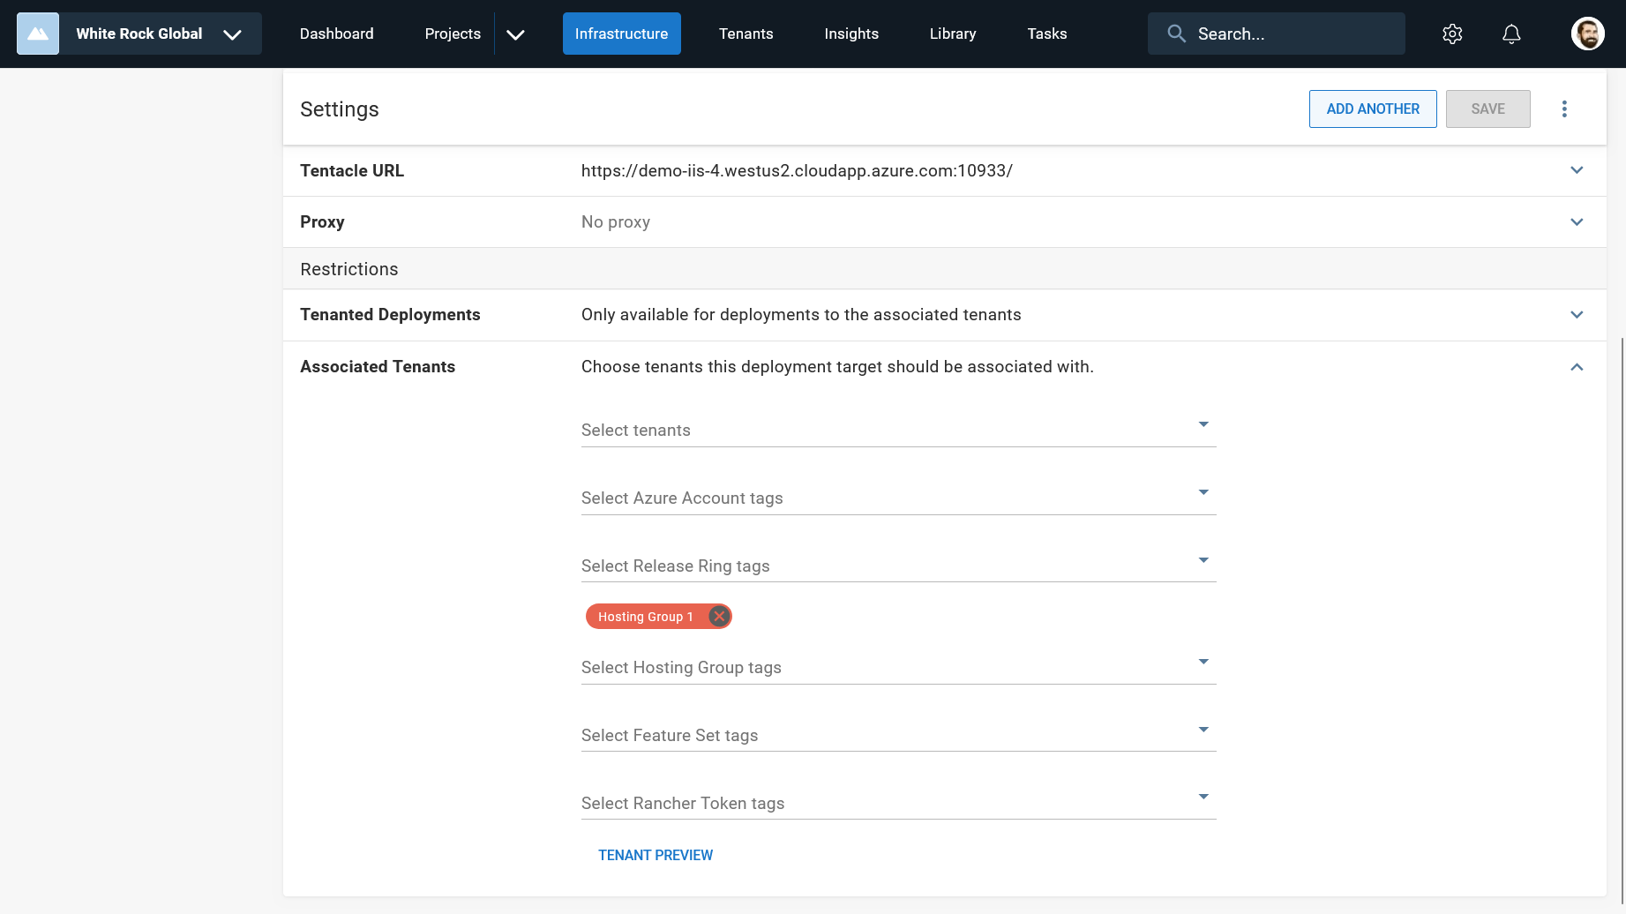This screenshot has height=914, width=1626.
Task: Click the search magnifier icon
Action: pyautogui.click(x=1176, y=34)
